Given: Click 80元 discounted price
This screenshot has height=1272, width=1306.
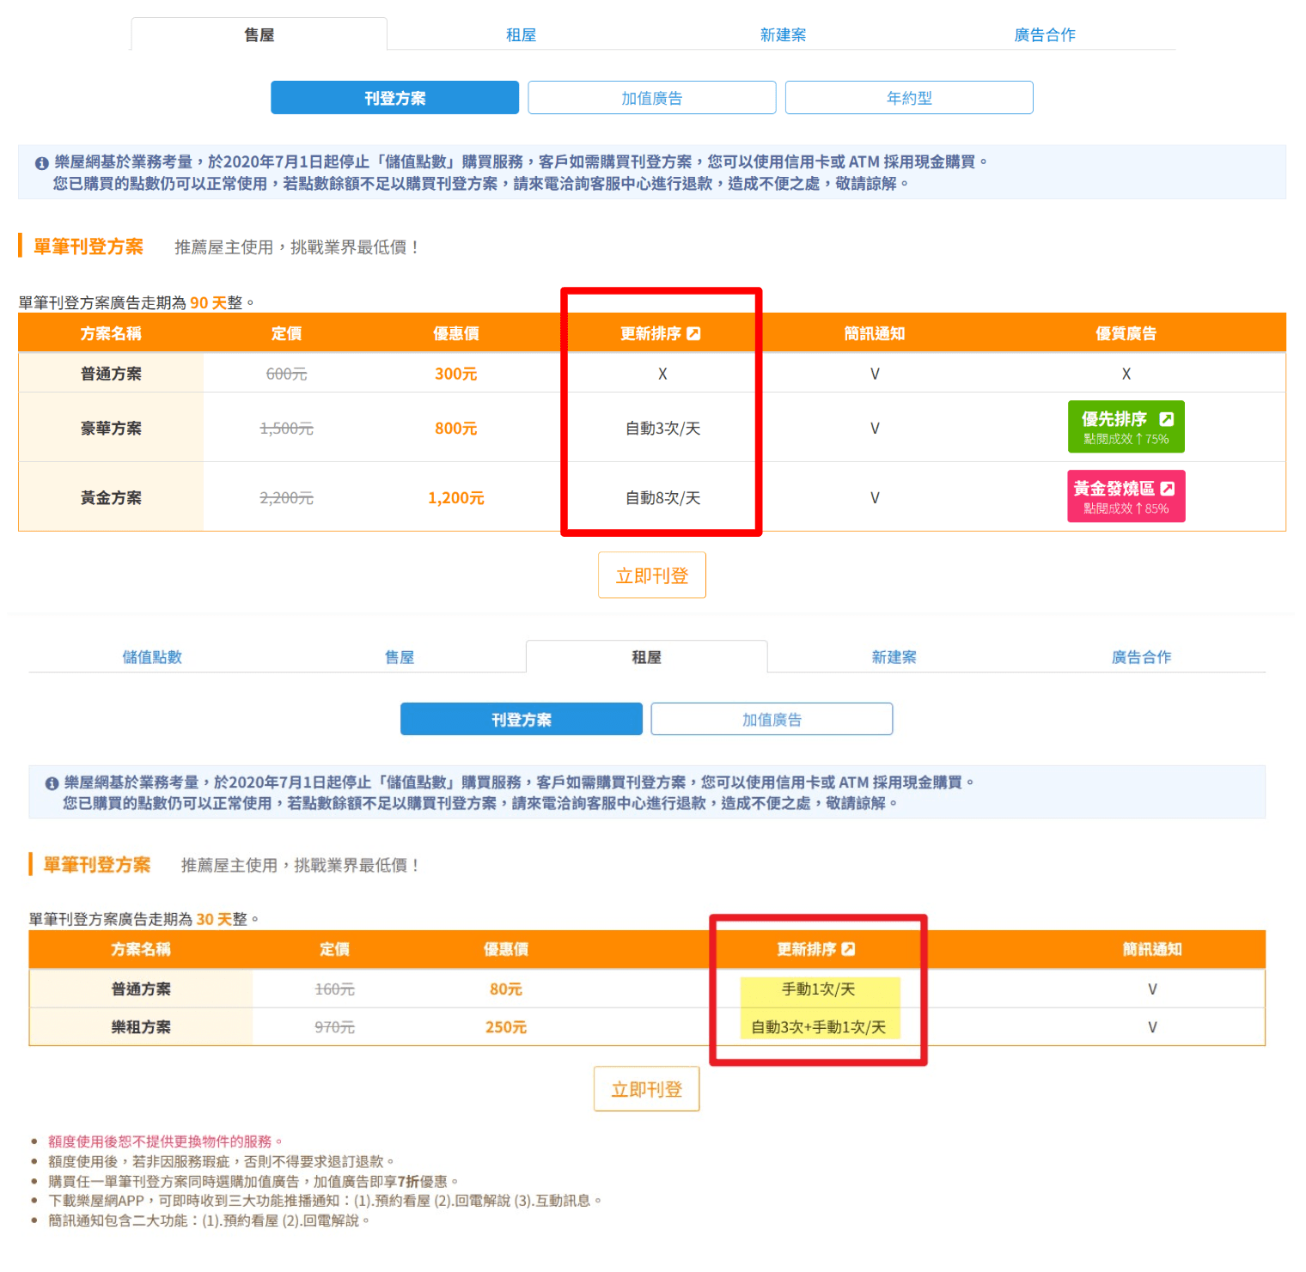Looking at the screenshot, I should [506, 989].
